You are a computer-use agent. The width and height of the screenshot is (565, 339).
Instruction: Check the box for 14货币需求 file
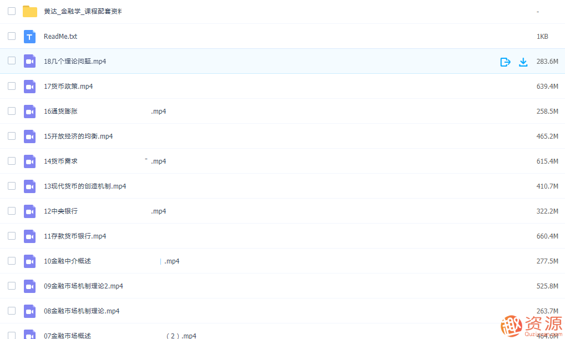pyautogui.click(x=12, y=161)
